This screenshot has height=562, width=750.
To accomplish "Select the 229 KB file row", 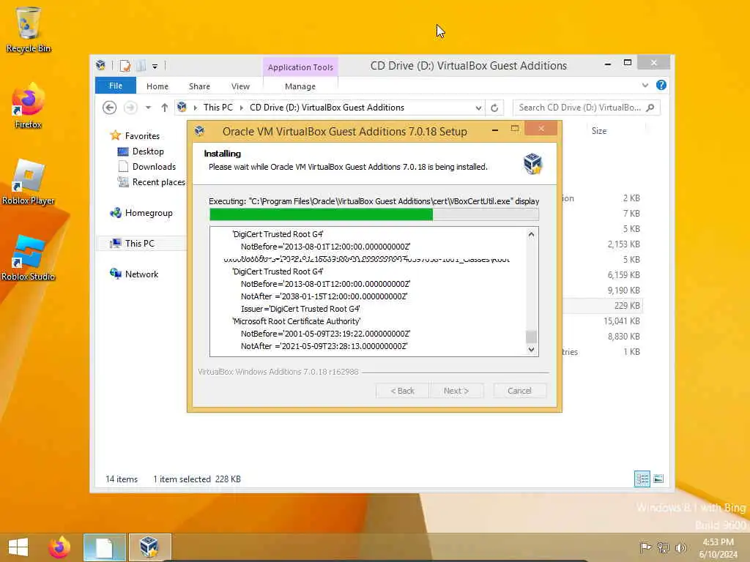I will point(603,305).
